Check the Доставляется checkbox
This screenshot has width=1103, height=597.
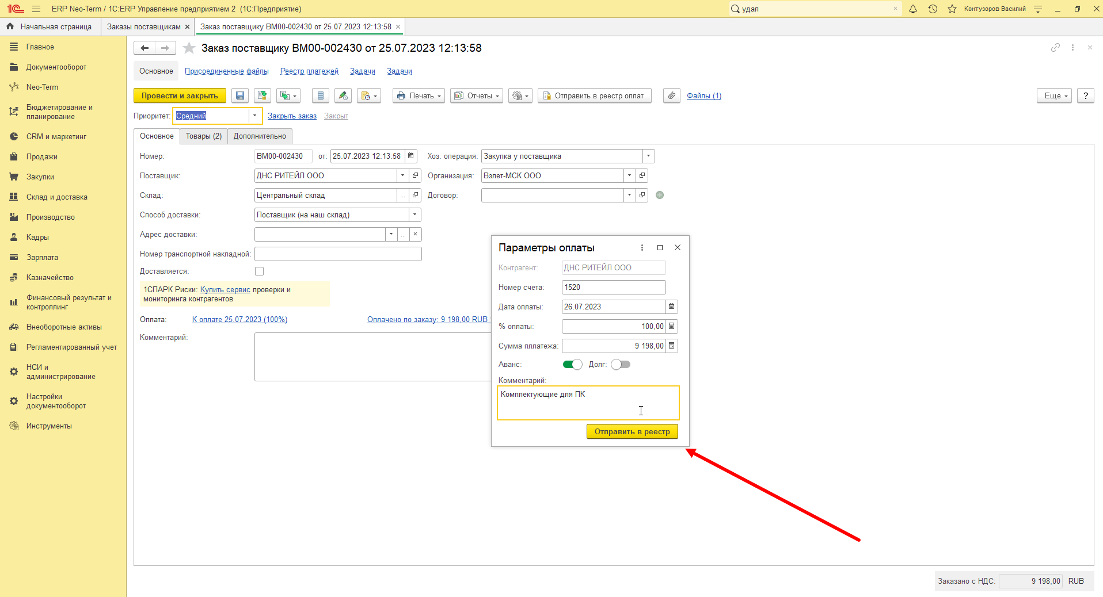[259, 271]
